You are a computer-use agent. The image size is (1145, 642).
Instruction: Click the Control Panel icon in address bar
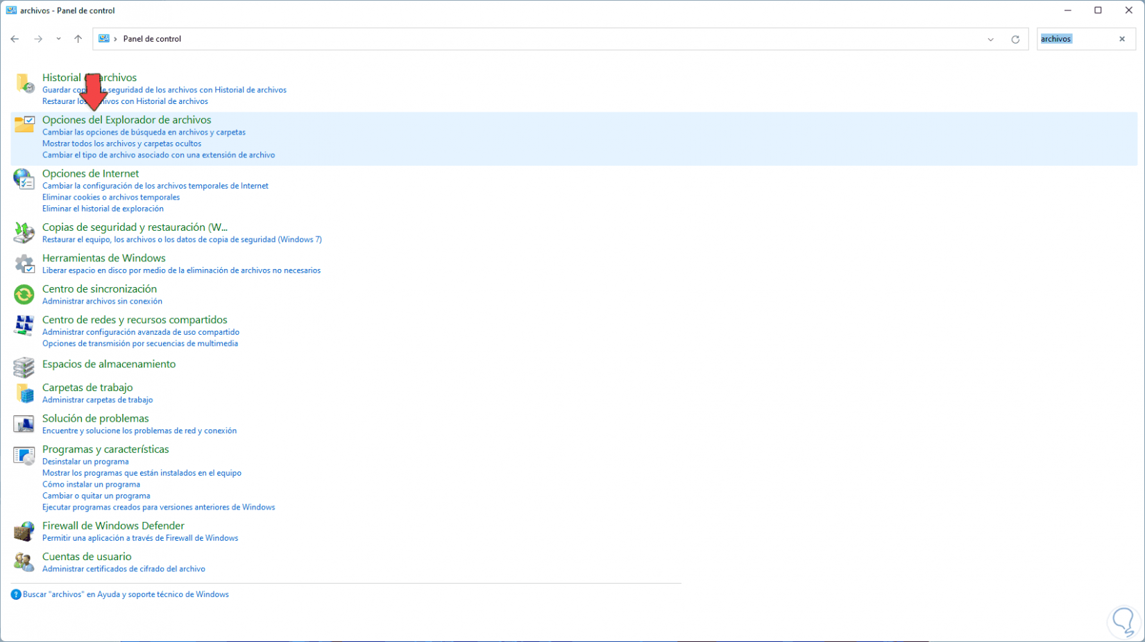pyautogui.click(x=104, y=39)
